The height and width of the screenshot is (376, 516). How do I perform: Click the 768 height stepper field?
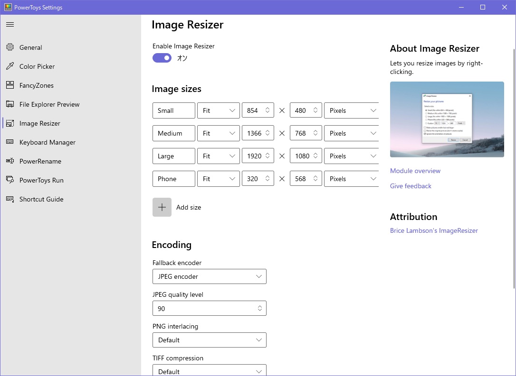(306, 133)
